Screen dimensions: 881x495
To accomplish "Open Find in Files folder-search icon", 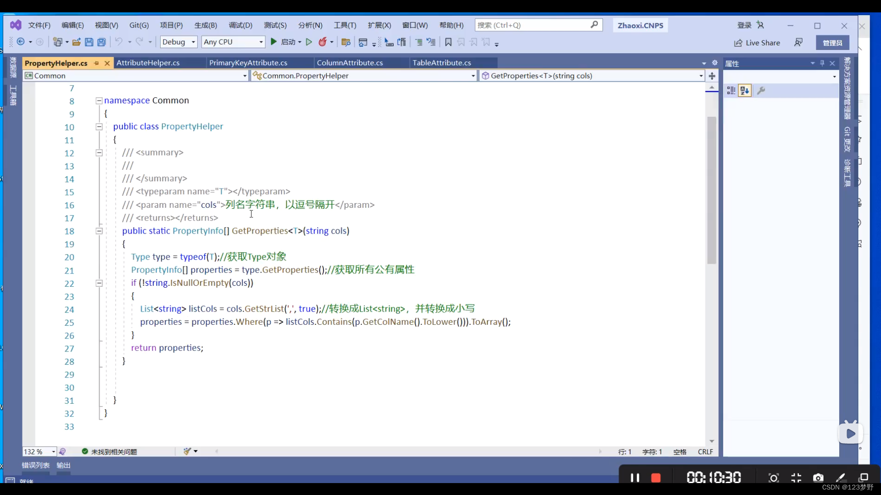I will (x=346, y=42).
